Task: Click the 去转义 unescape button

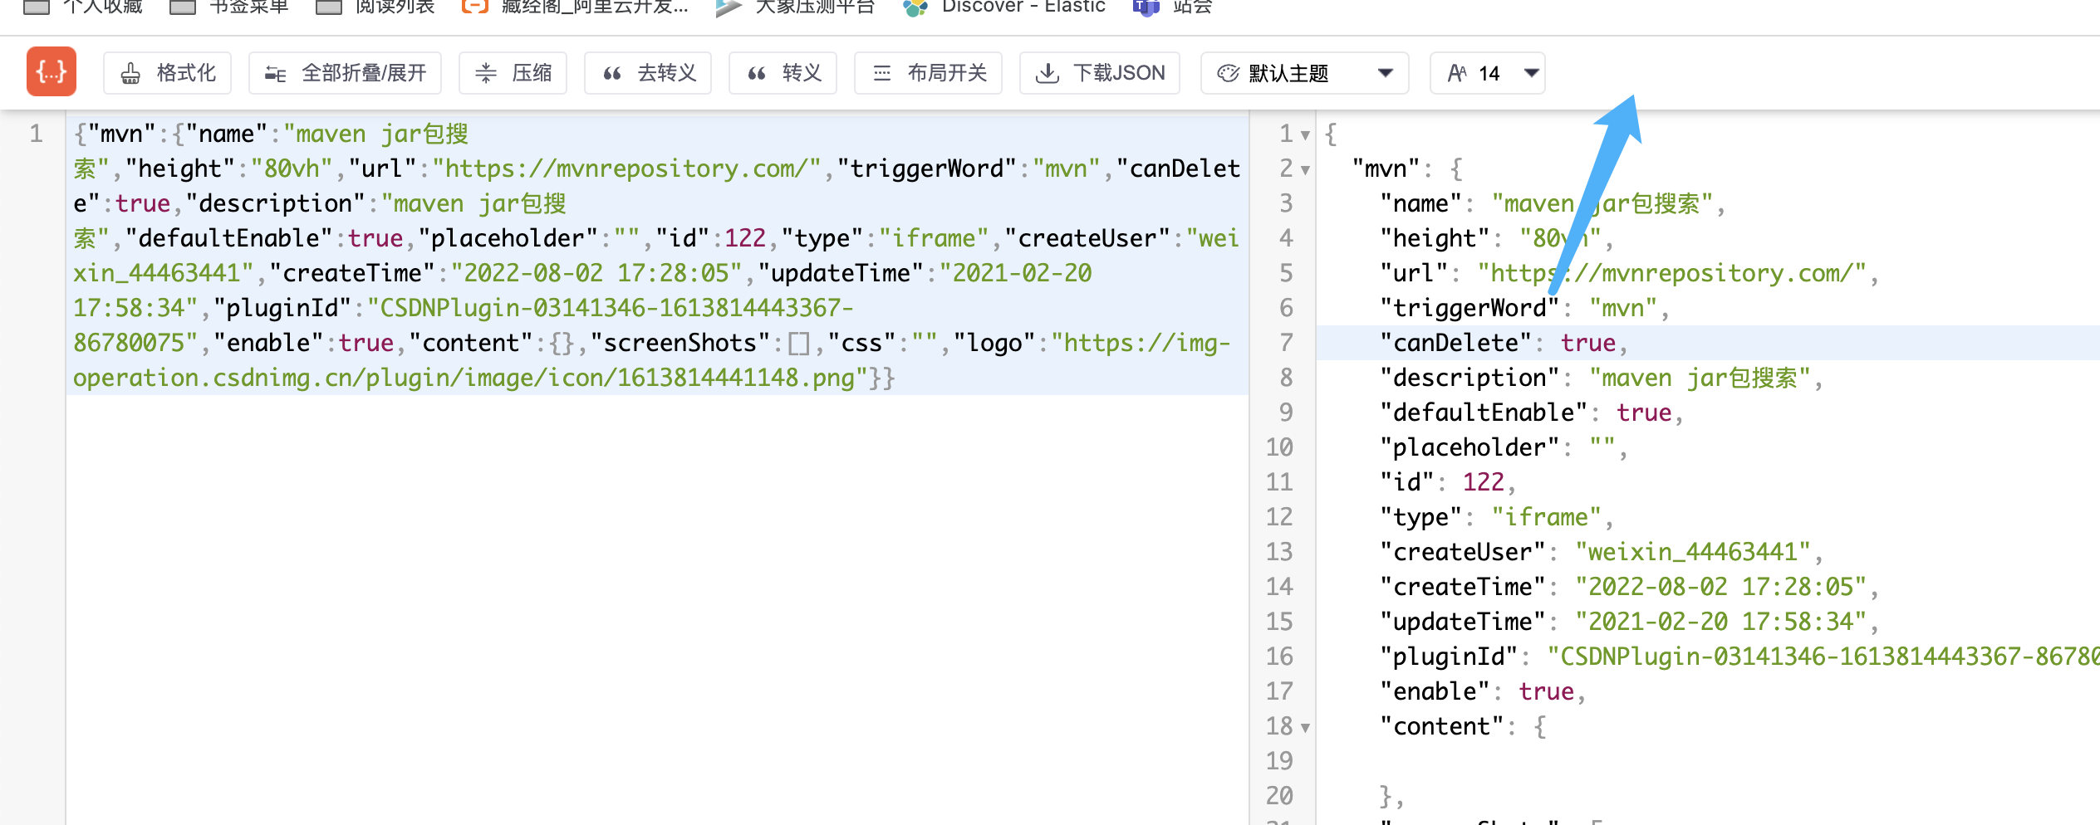Action: [x=648, y=73]
